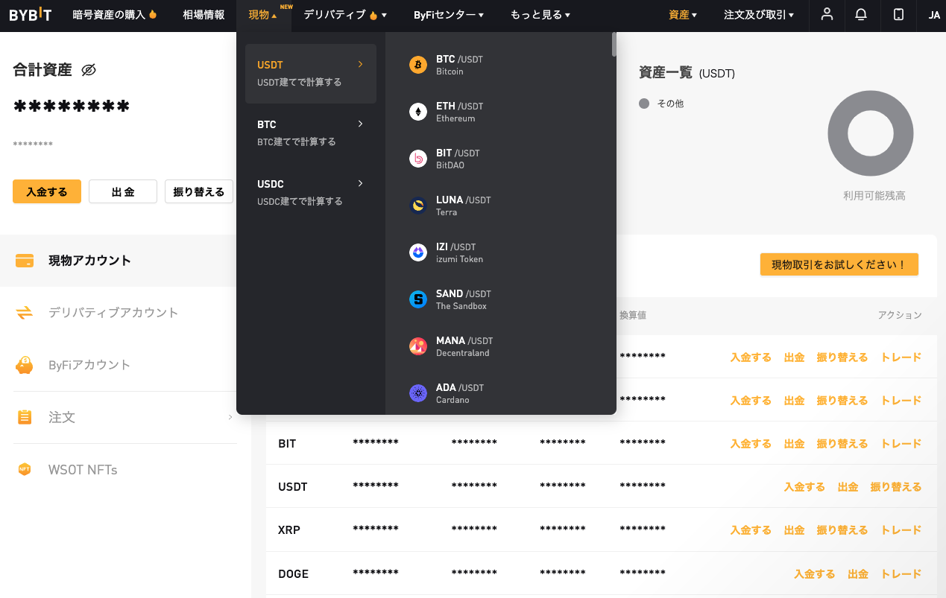The image size is (946, 598).
Task: Collapse the 現物 dropdown menu
Action: pyautogui.click(x=263, y=15)
